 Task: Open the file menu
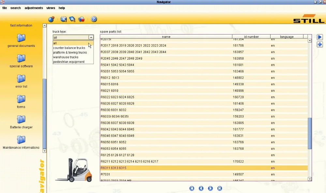tap(5, 8)
